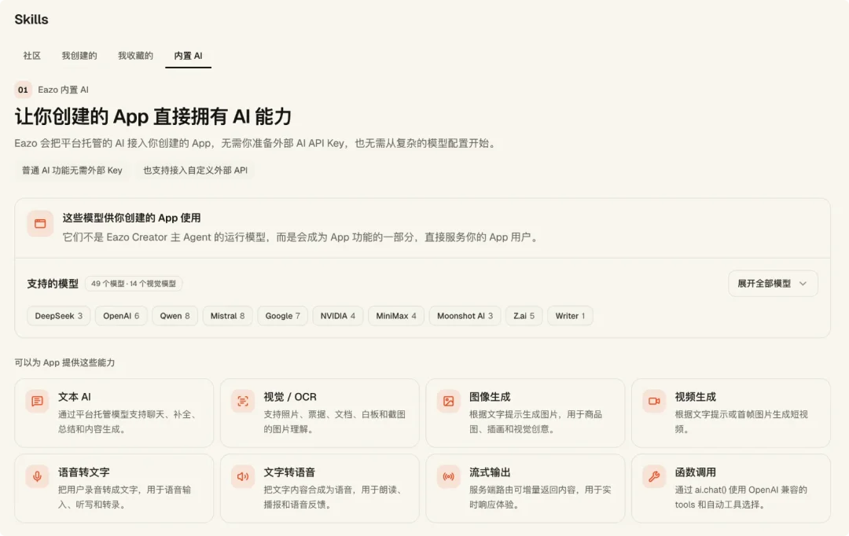Click the 文本 AI card title
The height and width of the screenshot is (536, 849).
[75, 397]
